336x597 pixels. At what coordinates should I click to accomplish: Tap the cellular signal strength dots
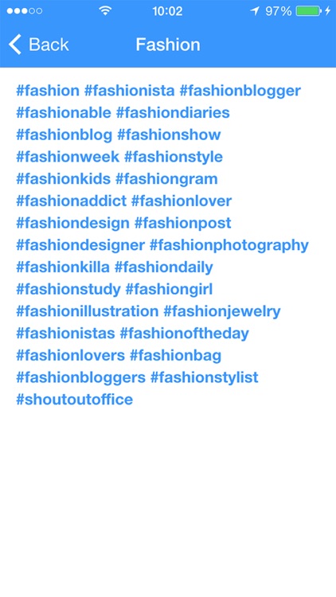(25, 11)
